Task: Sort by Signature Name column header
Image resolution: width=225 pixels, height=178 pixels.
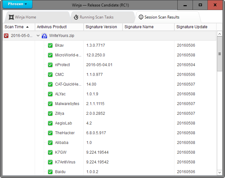Action: [148, 27]
